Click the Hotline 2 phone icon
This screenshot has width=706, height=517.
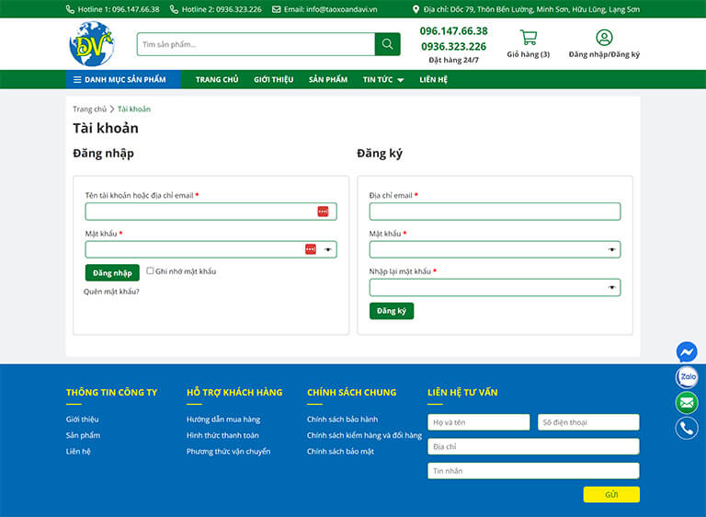[x=174, y=9]
